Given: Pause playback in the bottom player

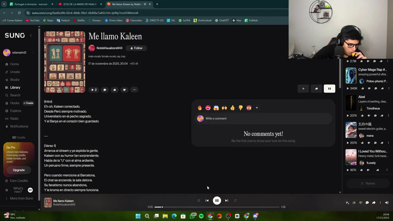Looking at the screenshot, I should (217, 200).
